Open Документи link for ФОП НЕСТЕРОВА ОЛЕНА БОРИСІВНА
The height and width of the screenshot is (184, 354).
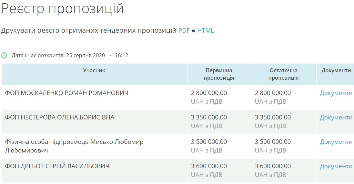click(336, 118)
